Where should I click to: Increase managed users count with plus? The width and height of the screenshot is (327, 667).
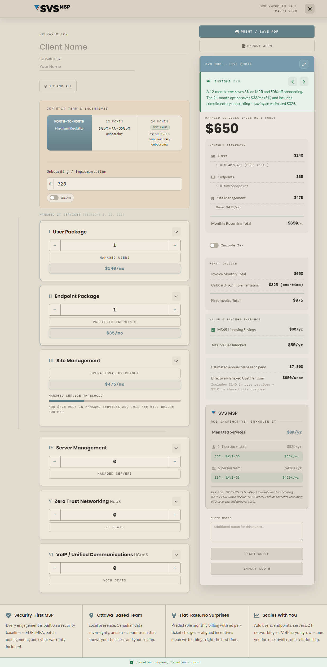[175, 245]
